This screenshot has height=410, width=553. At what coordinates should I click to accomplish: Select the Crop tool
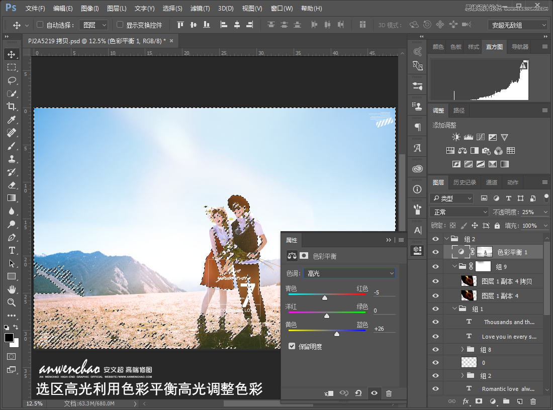11,107
